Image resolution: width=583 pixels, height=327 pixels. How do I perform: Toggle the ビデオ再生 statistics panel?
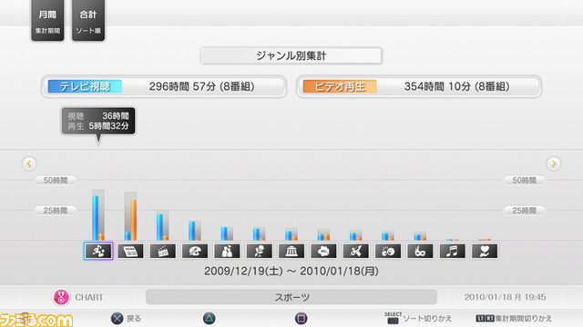coord(419,86)
